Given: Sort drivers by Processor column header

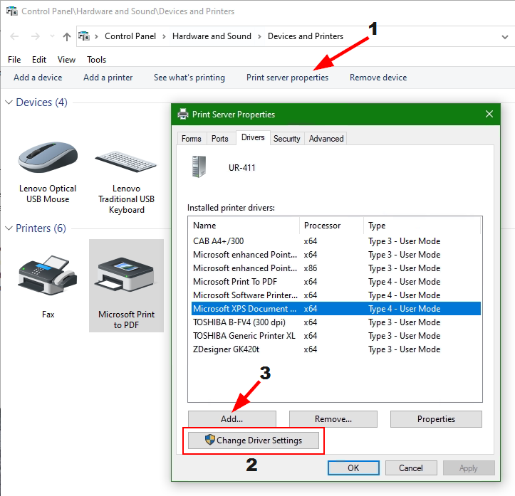Looking at the screenshot, I should coord(331,226).
